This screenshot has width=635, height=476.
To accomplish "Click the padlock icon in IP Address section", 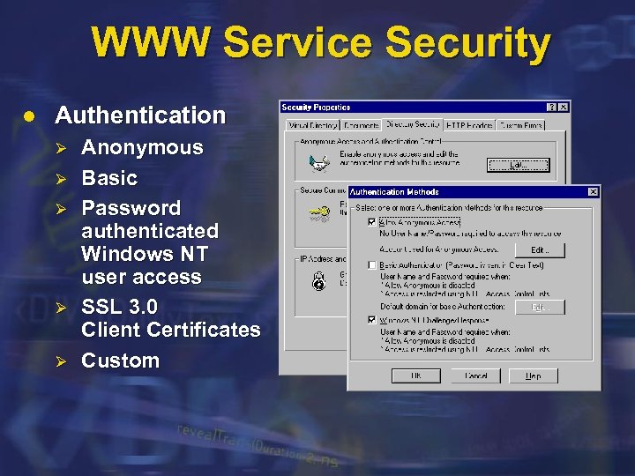I will click(318, 280).
